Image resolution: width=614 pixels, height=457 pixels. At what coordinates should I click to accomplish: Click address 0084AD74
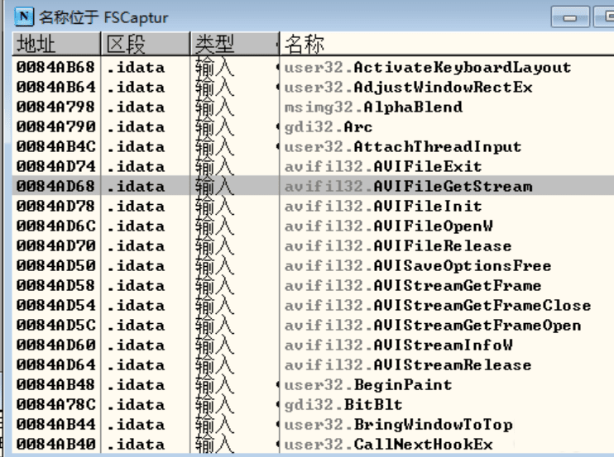click(55, 167)
